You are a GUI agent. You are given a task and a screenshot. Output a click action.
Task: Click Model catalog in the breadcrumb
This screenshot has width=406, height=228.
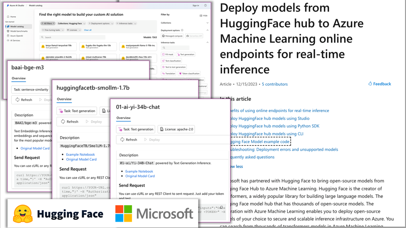click(x=35, y=5)
